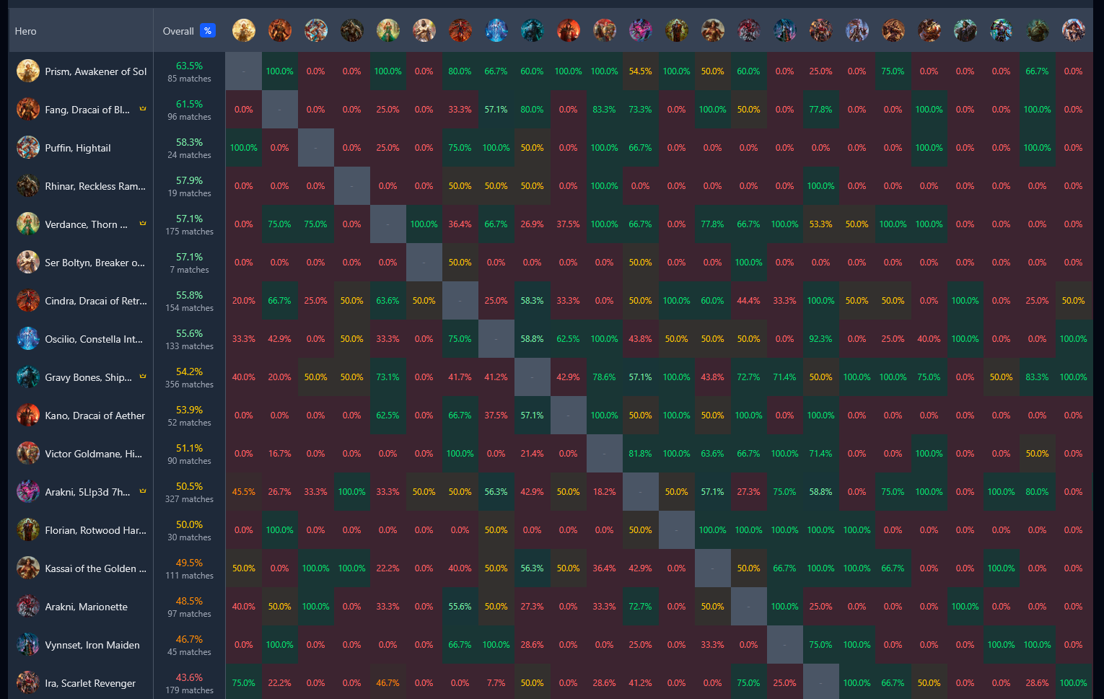Click "30 matches" in the Florian row
Screen dimensions: 1104x699
tap(189, 537)
